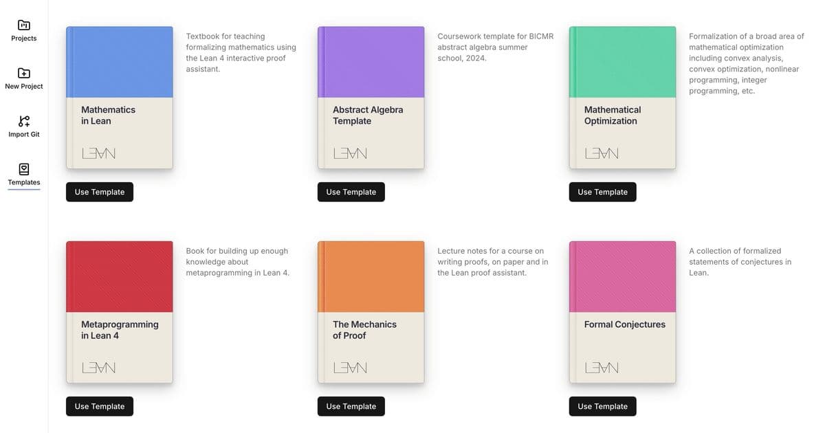This screenshot has width=825, height=433.
Task: Open the orange Mechanics of Proof cover
Action: [371, 276]
